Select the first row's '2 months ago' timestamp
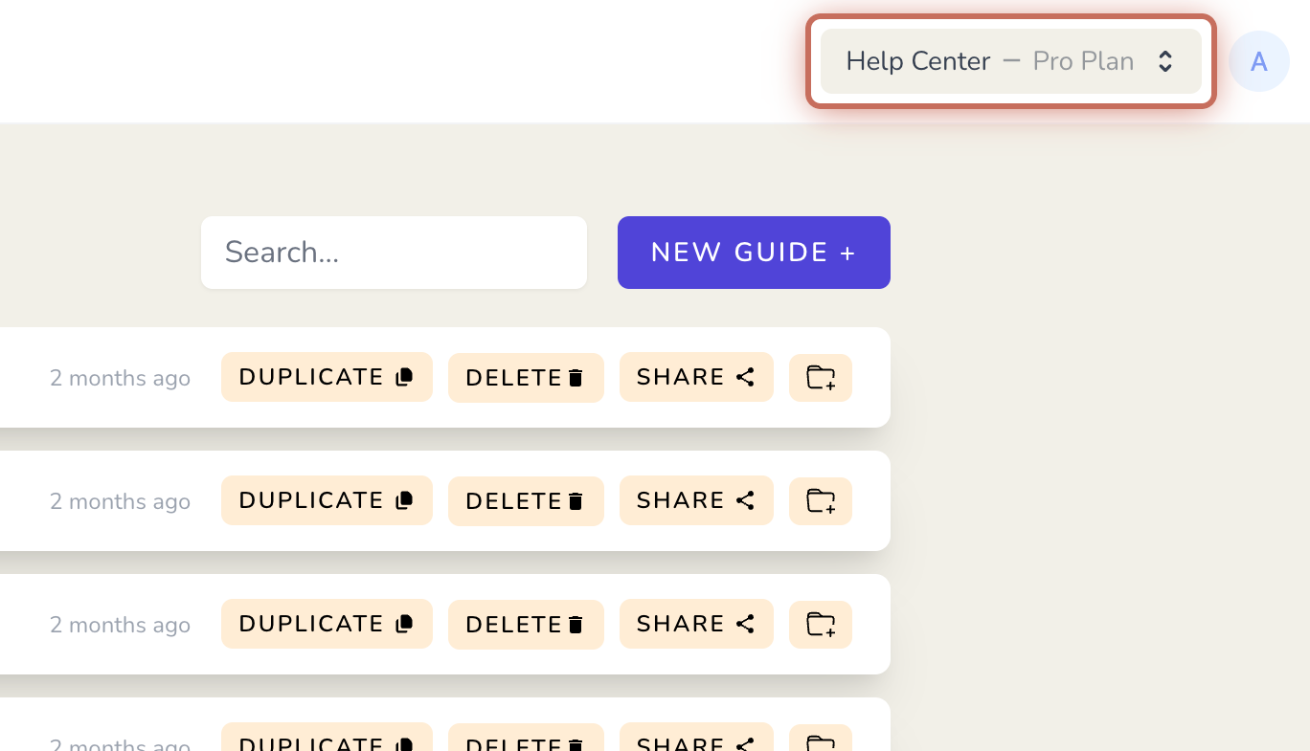 (x=120, y=378)
